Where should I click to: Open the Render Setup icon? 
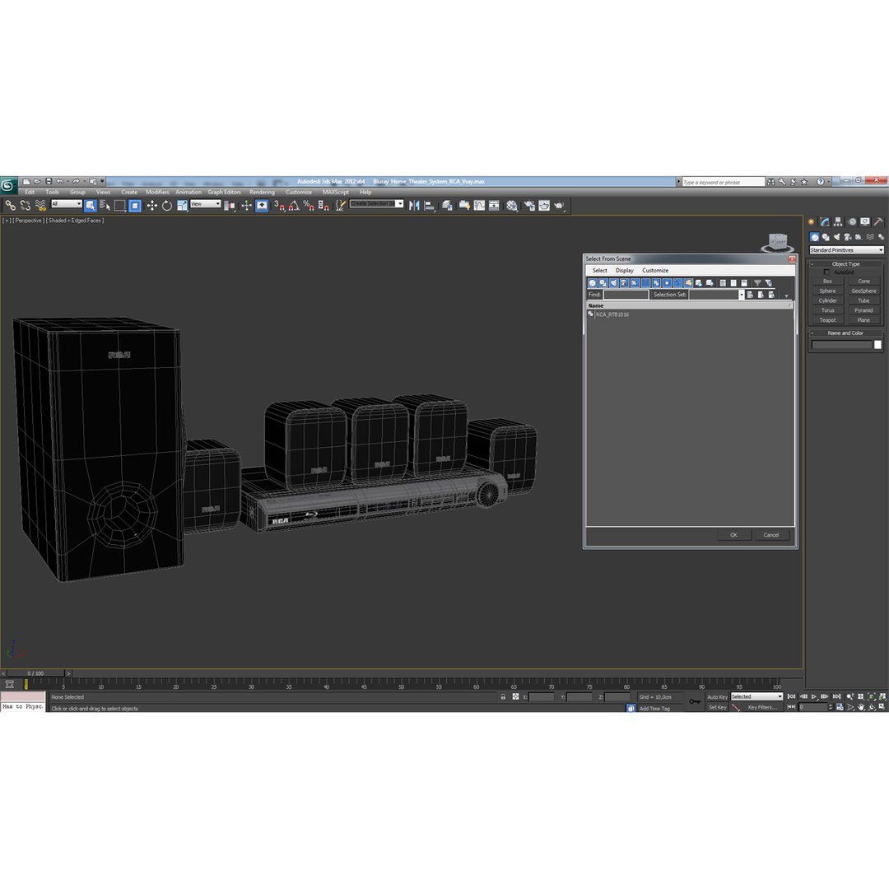529,205
